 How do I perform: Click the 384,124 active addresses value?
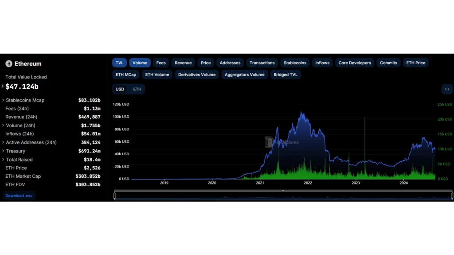pyautogui.click(x=90, y=142)
